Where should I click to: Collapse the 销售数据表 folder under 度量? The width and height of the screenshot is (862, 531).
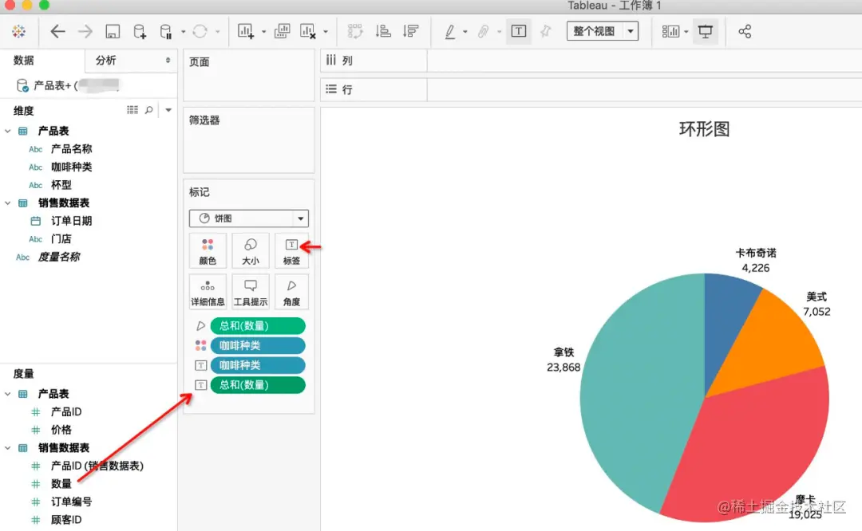pyautogui.click(x=8, y=448)
